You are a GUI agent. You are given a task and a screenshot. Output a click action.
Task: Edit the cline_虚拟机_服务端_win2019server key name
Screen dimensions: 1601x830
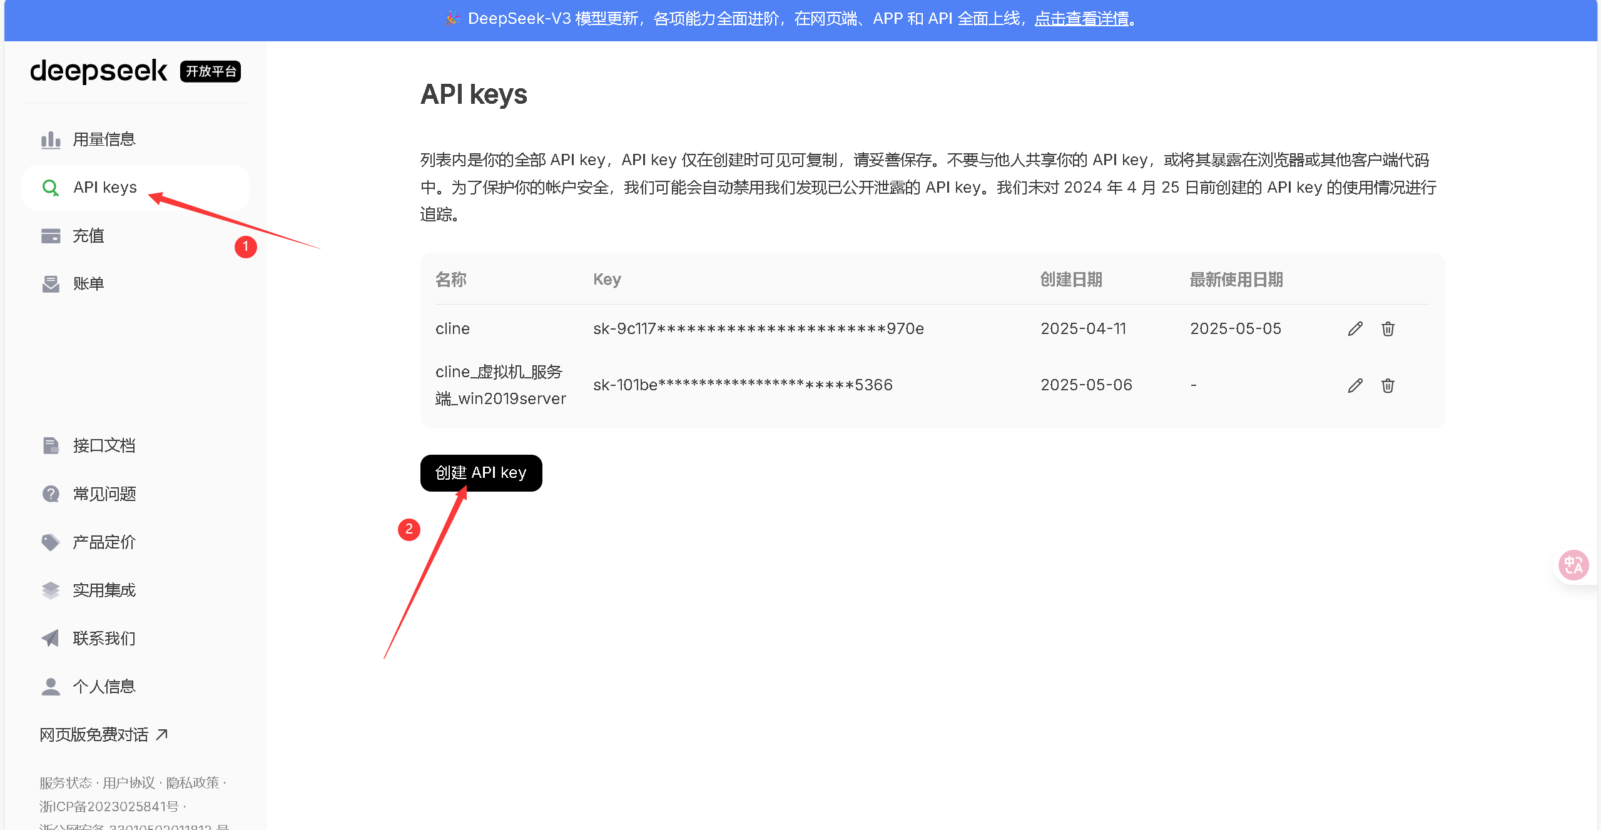(x=1355, y=385)
